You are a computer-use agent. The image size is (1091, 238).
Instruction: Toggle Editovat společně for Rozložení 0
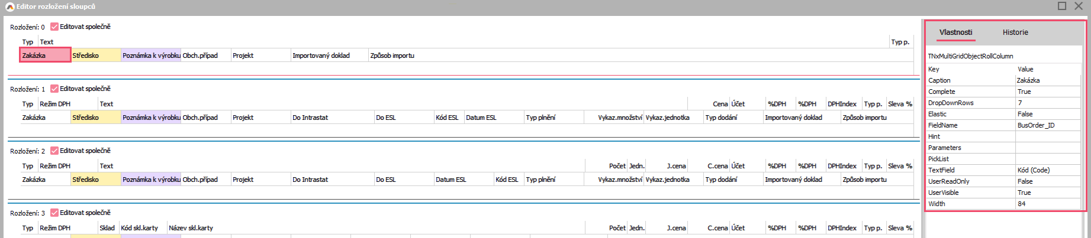click(54, 27)
